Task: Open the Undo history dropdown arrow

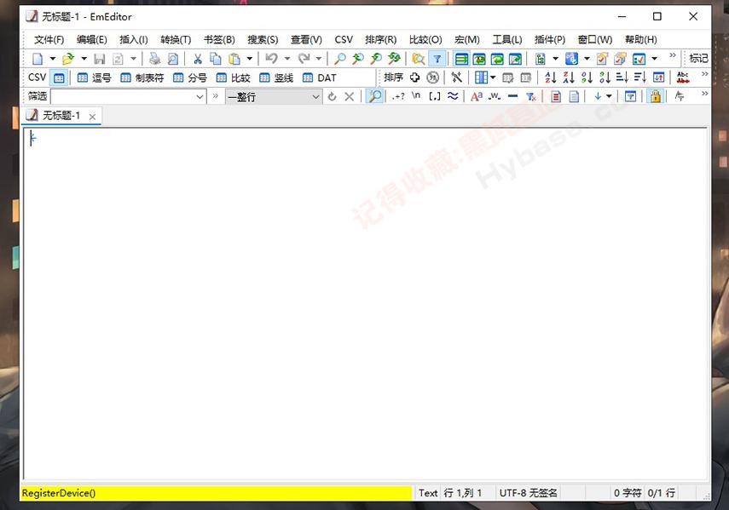Action: [286, 59]
